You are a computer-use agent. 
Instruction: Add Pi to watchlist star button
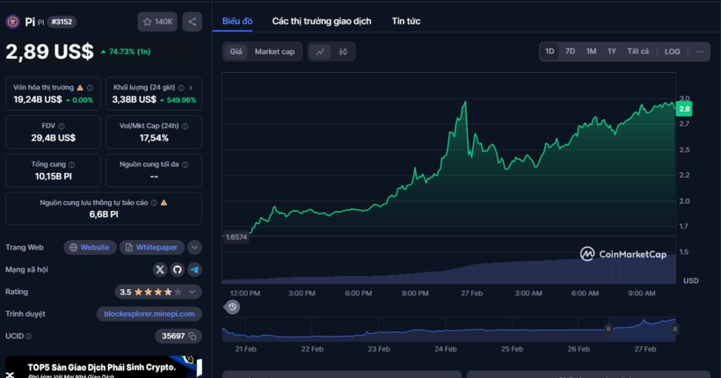coord(157,22)
